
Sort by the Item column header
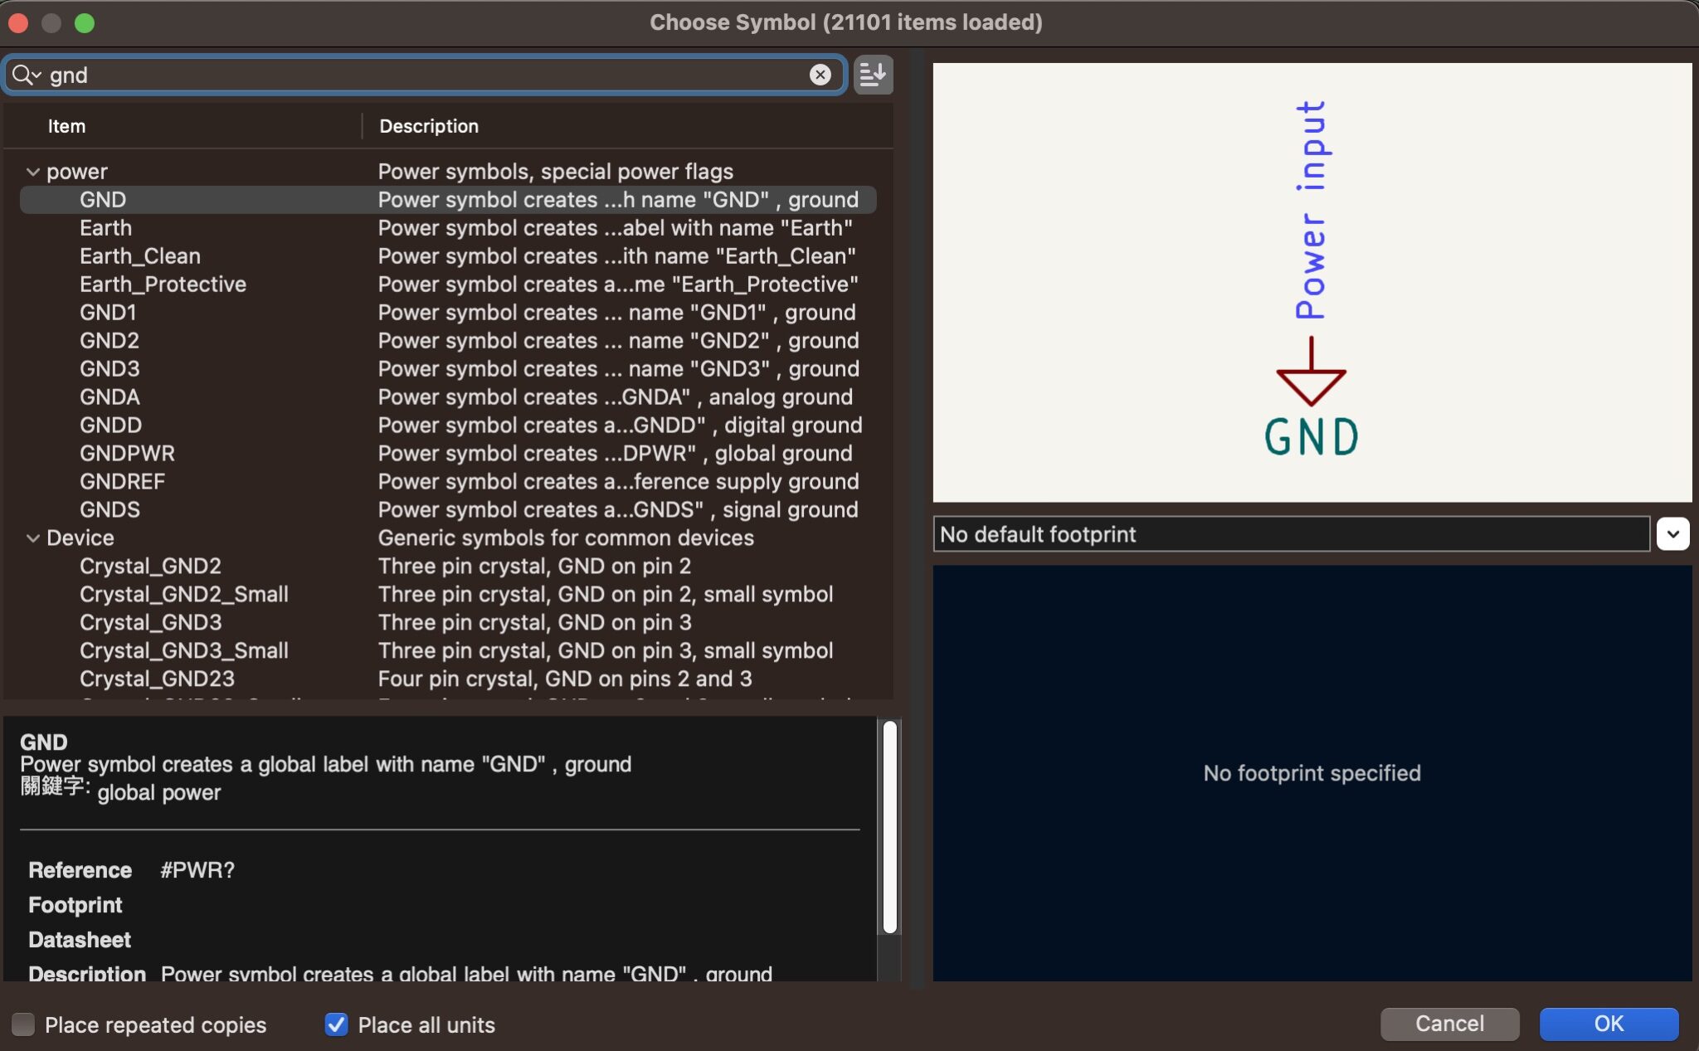(66, 126)
